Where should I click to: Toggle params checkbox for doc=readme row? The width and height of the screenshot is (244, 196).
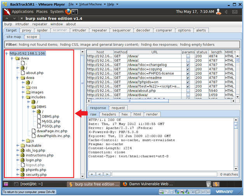pyautogui.click(x=188, y=77)
